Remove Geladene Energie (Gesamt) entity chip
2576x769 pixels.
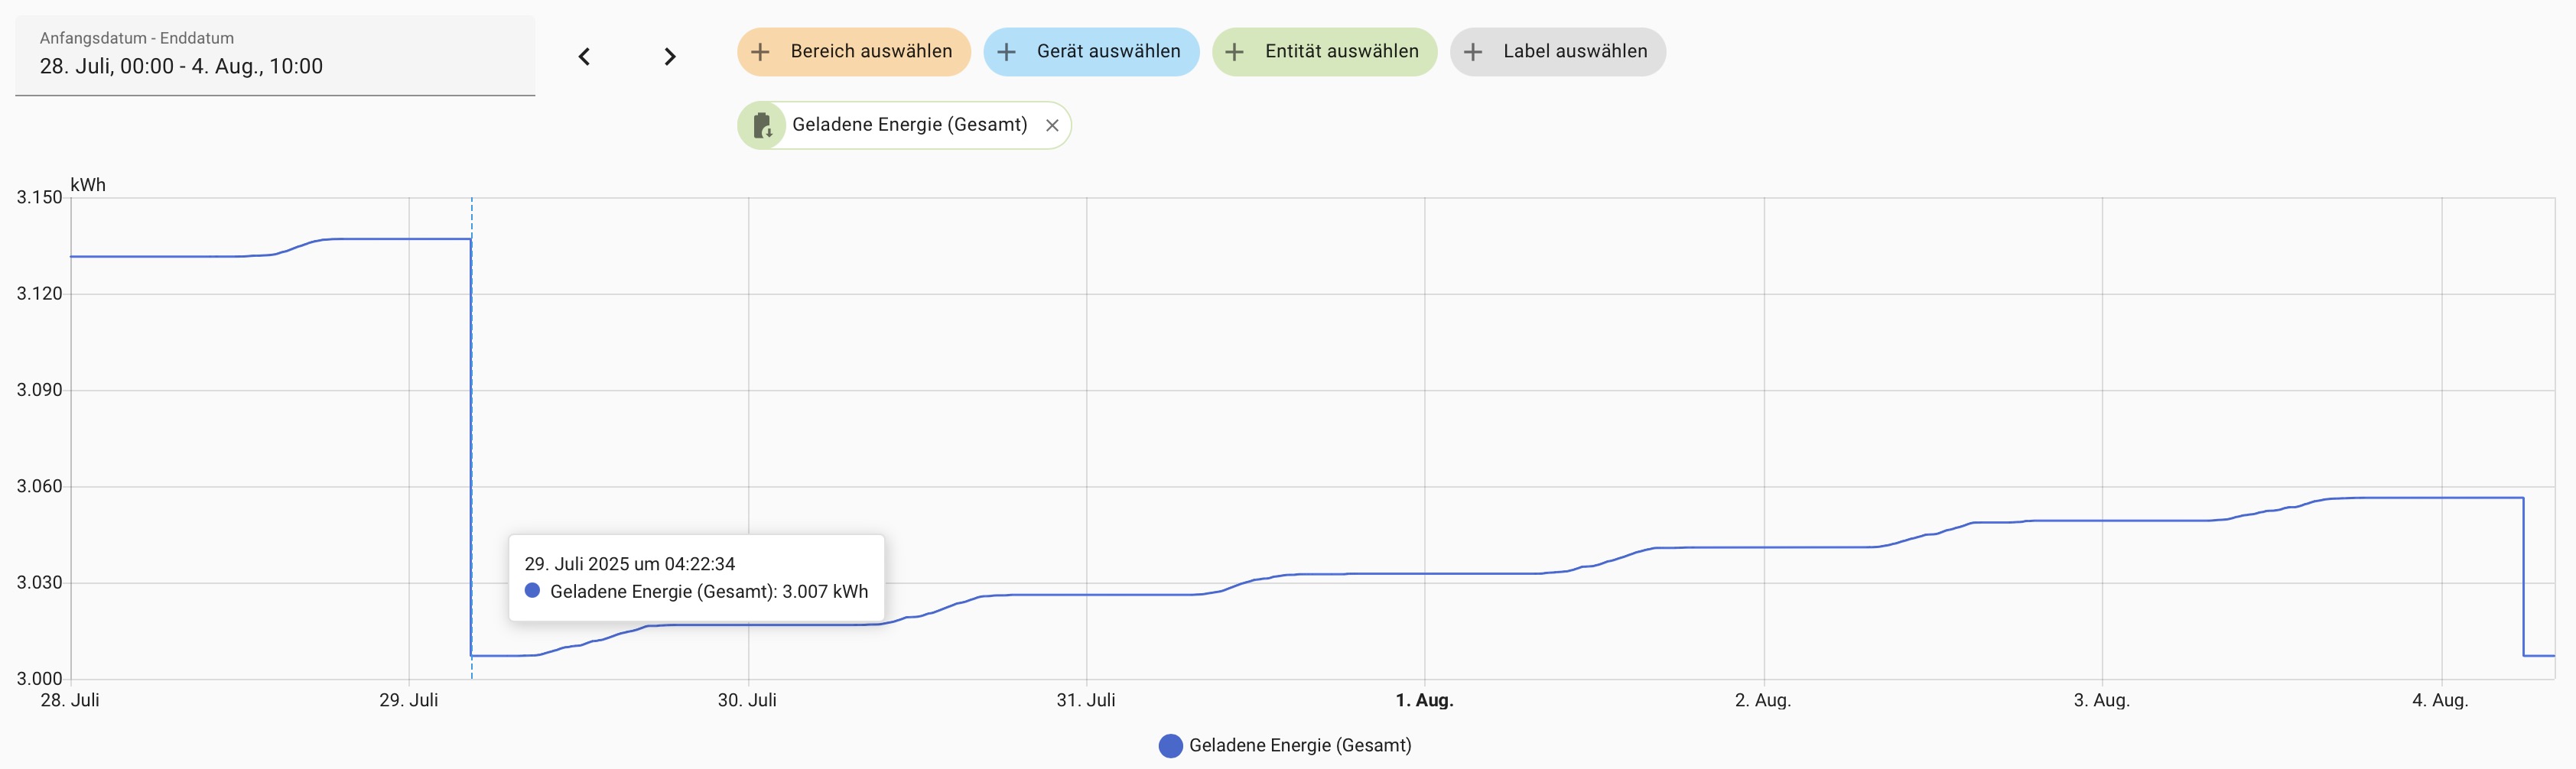[1052, 125]
